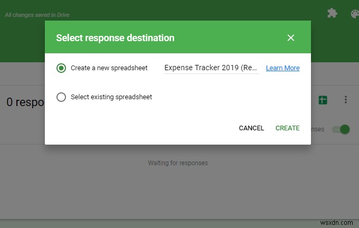
Task: Open the add-ons puzzle piece icon
Action: [x=332, y=13]
